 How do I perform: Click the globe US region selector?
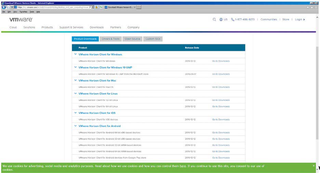[223, 19]
